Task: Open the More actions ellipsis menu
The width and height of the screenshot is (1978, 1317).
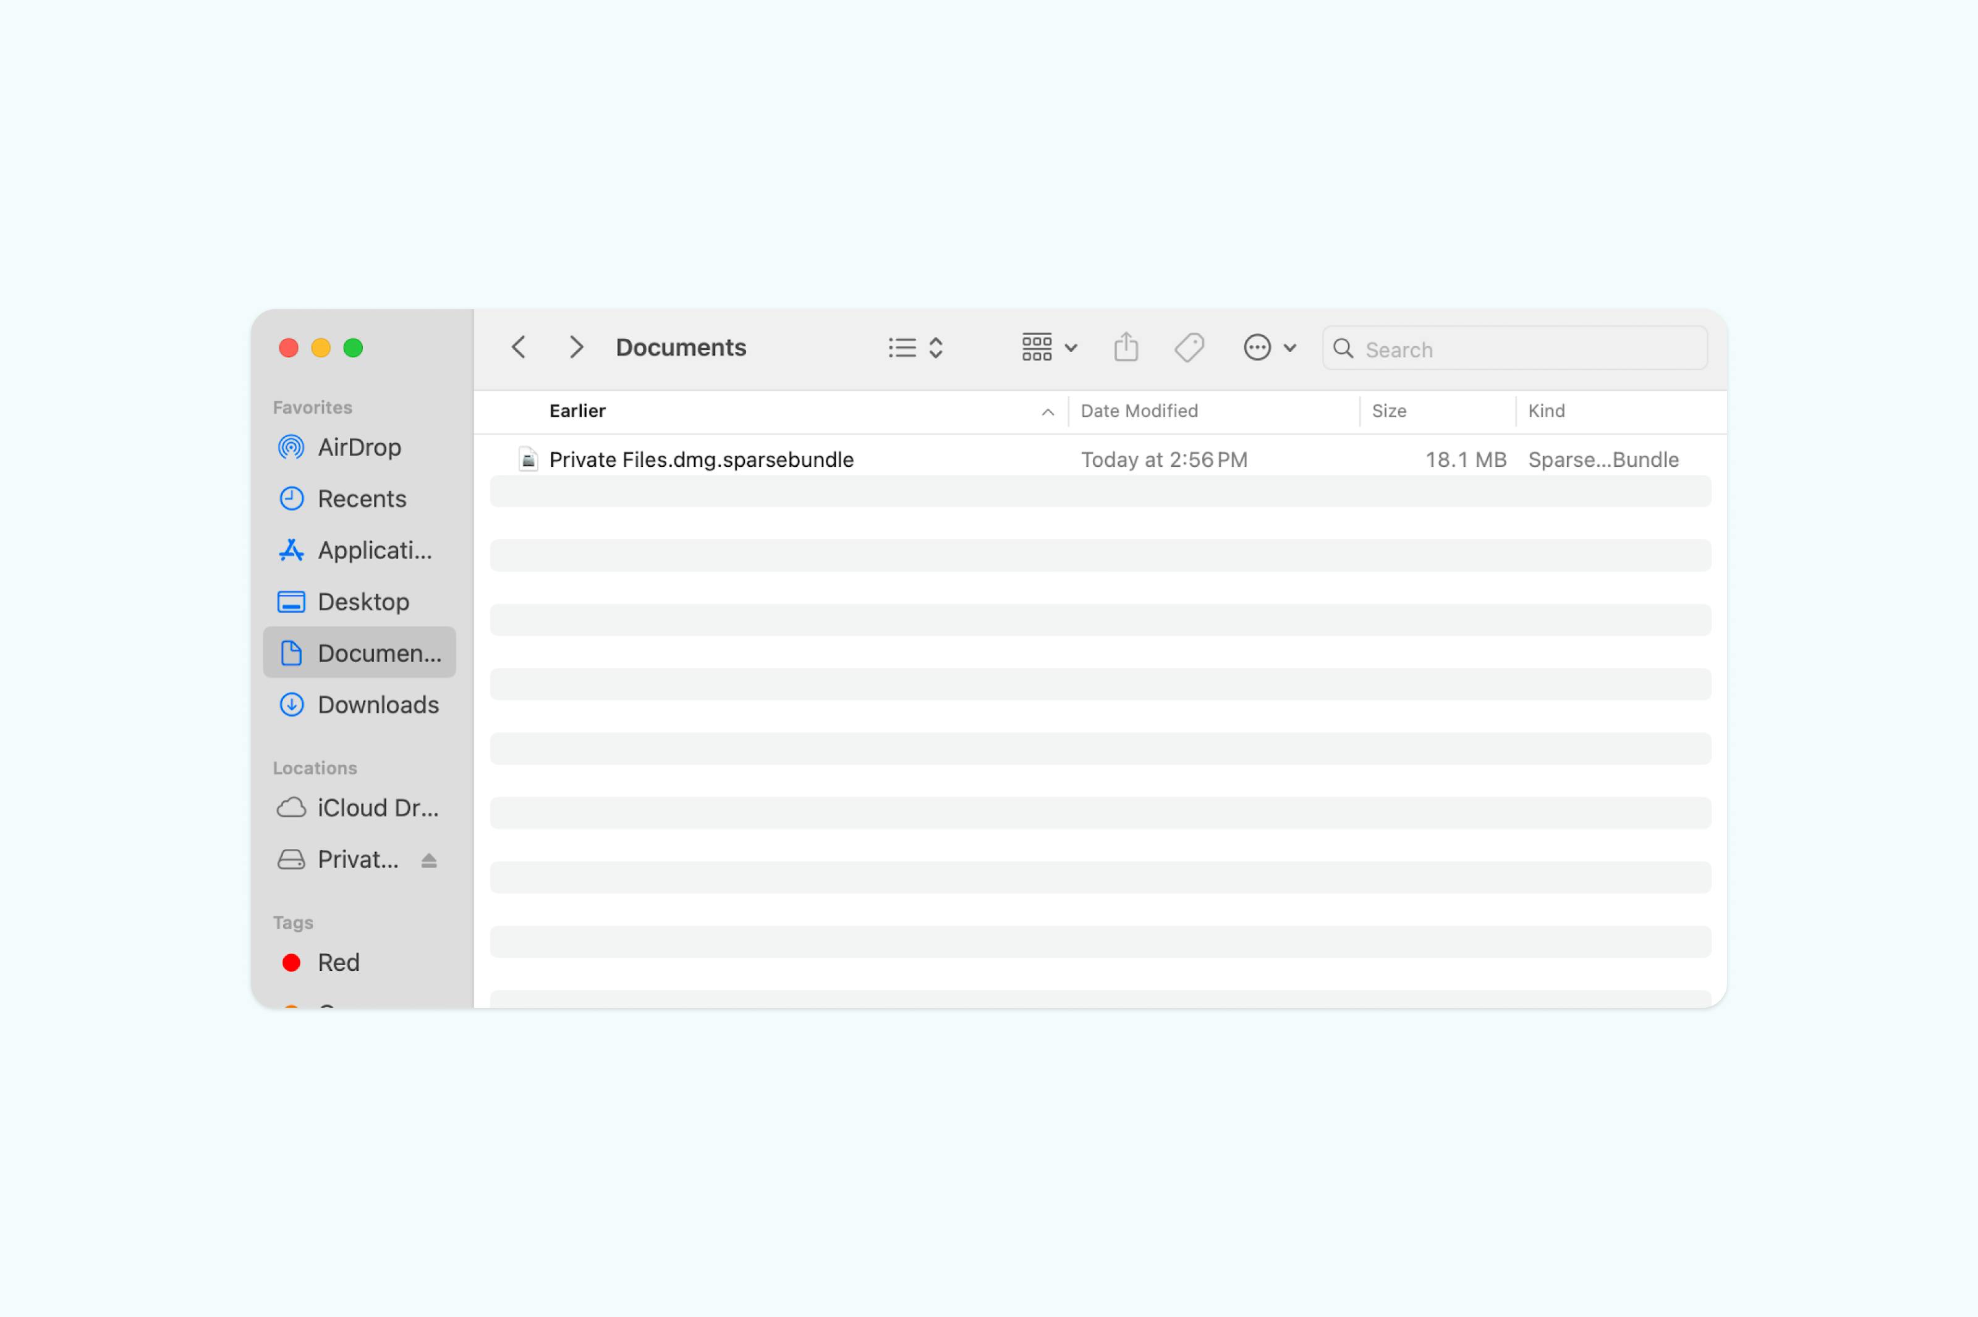Action: click(x=1257, y=347)
